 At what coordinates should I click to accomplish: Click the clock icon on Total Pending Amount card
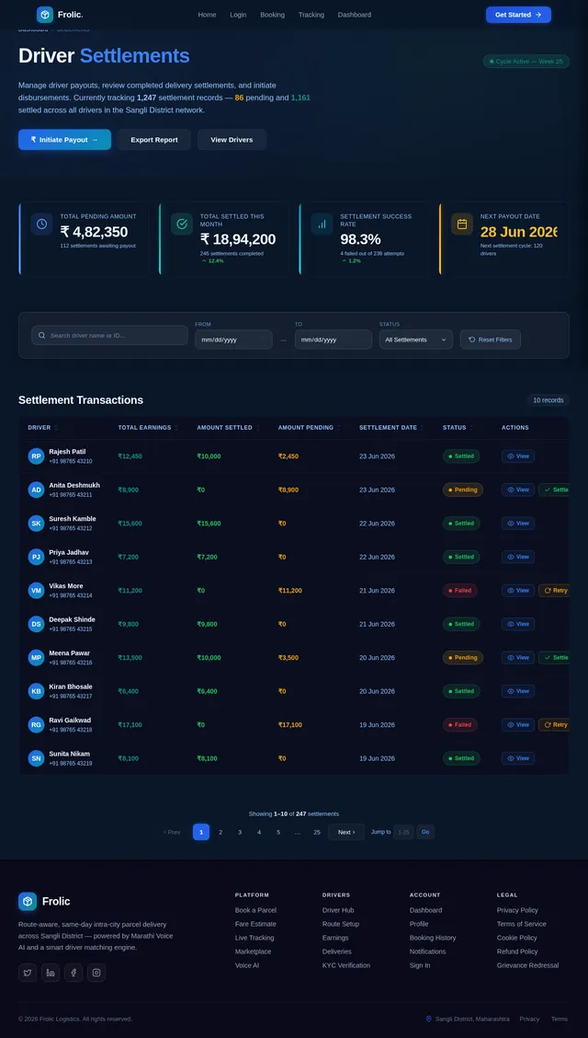41,224
